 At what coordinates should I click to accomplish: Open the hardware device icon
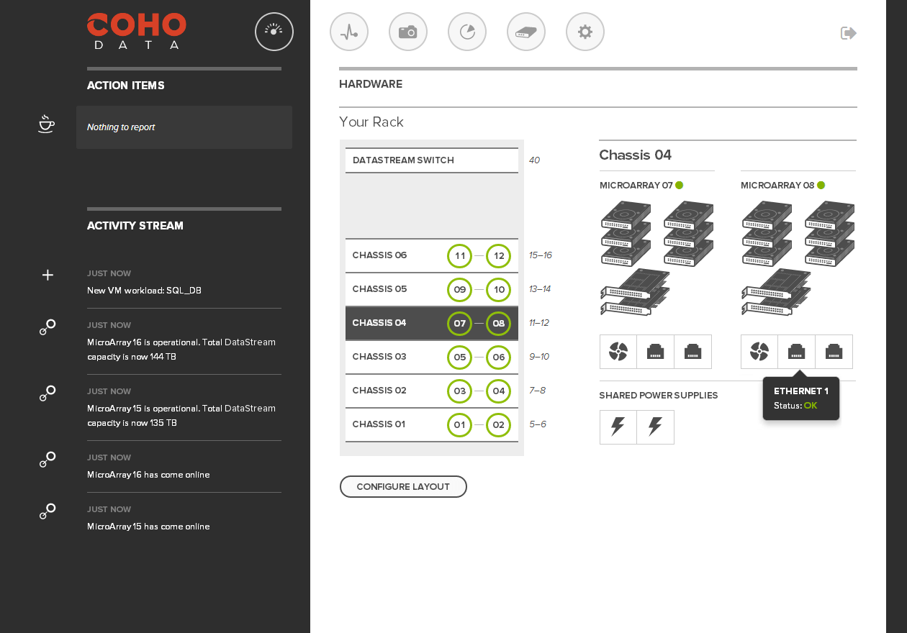click(x=526, y=32)
